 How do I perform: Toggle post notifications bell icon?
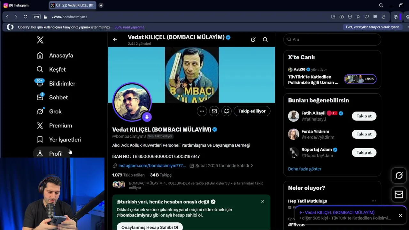[x=227, y=111]
